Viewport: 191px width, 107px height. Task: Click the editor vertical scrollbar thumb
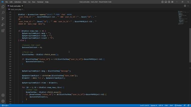tap(190, 45)
